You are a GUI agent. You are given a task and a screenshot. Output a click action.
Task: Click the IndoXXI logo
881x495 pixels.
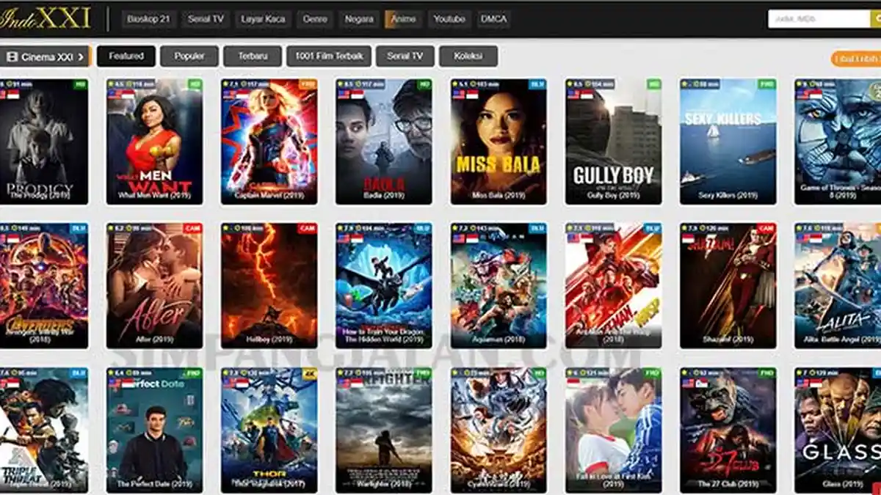tap(45, 18)
